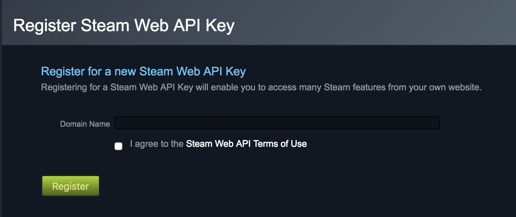
Task: Click the word 'Key' in the large white title
Action: [220, 25]
